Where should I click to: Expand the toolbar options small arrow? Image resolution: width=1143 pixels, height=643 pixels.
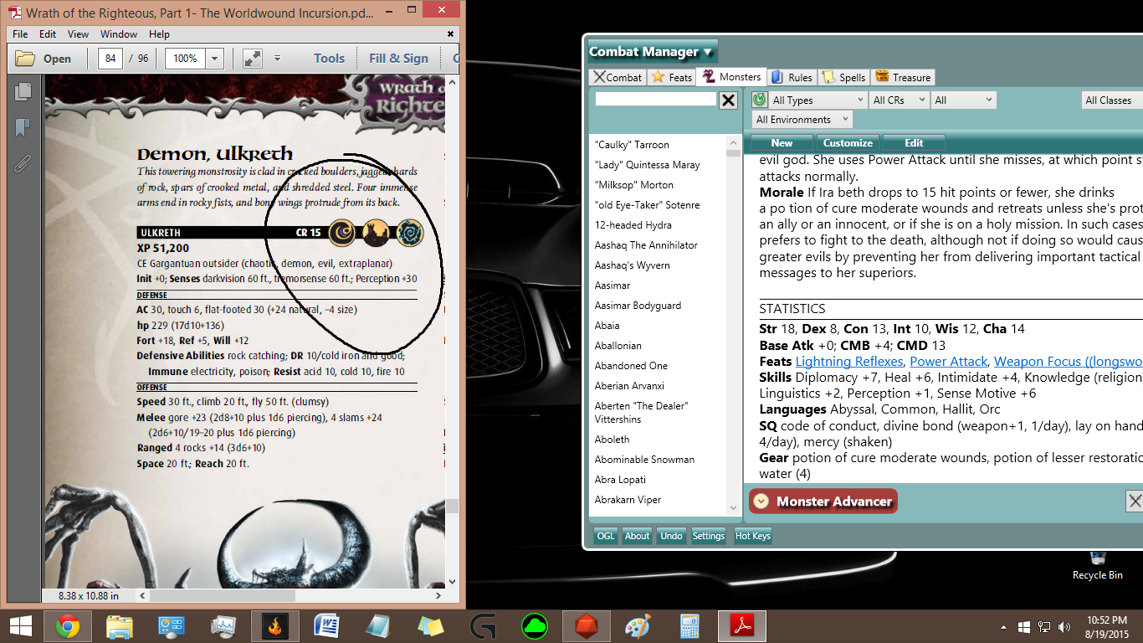[x=278, y=59]
